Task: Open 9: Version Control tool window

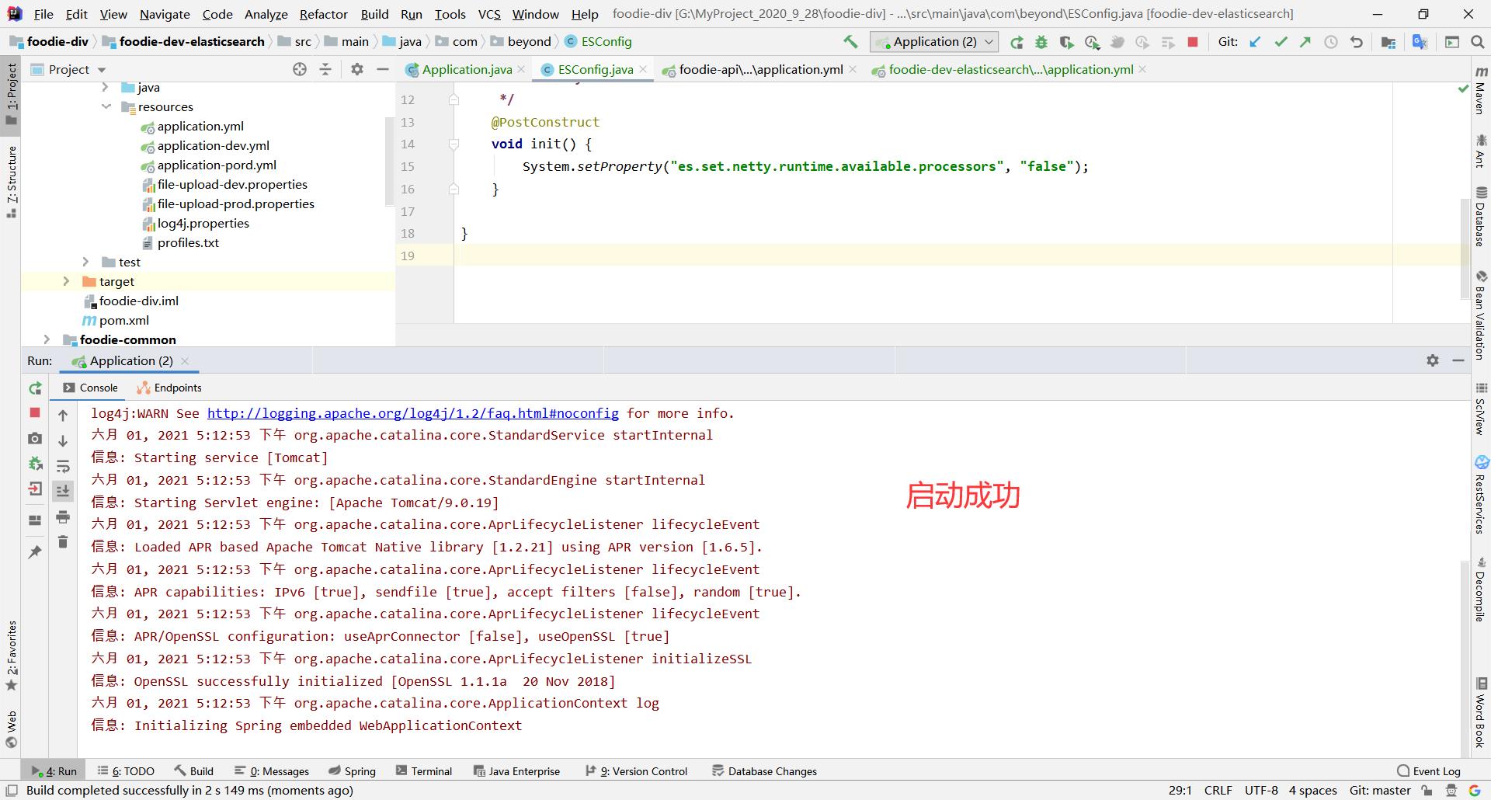Action: (x=636, y=771)
